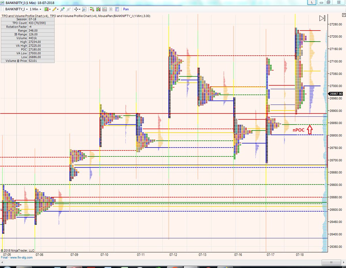Click the 07-16 date label
346x268 pixels.
coord(238,255)
